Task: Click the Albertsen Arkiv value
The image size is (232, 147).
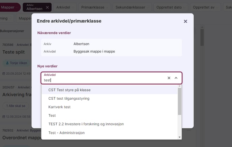Action: pyautogui.click(x=81, y=44)
